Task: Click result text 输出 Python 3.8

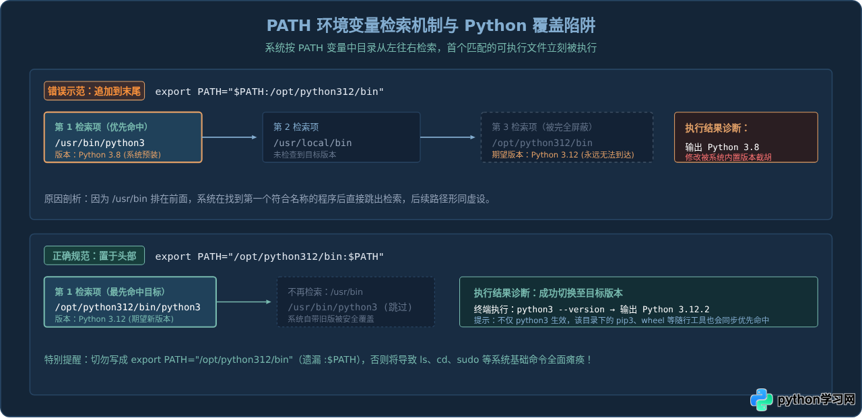Action: click(722, 147)
